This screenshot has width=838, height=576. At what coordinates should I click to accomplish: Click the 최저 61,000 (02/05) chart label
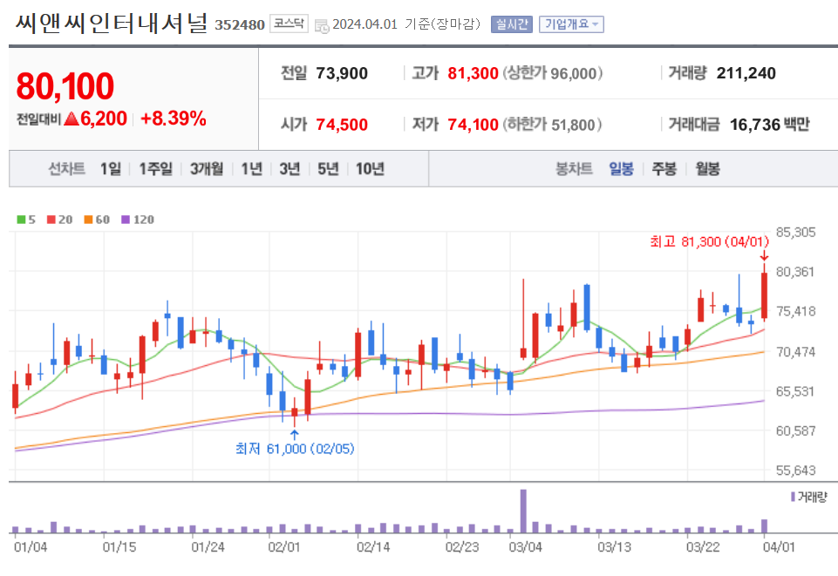pyautogui.click(x=295, y=449)
